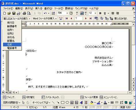Create a new blank document
Image resolution: width=136 pixels, height=110 pixels.
[4, 13]
